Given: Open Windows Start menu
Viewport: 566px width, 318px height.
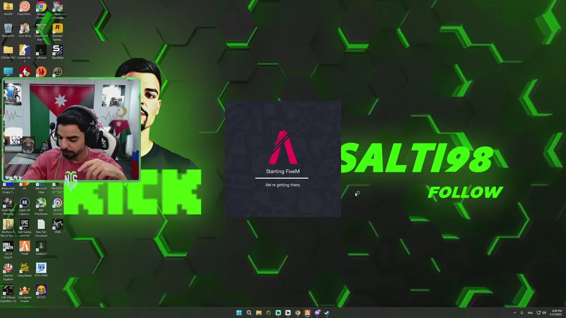Looking at the screenshot, I should [239, 313].
